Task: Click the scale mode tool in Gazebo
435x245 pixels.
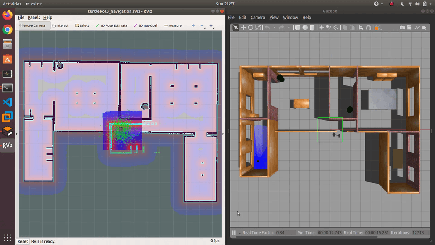Action: (x=258, y=28)
